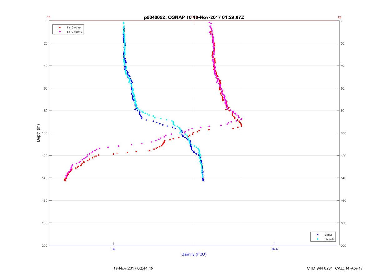375x276 pixels.
Task: Click left-axis depth tick label 20
Action: [x=45, y=43]
